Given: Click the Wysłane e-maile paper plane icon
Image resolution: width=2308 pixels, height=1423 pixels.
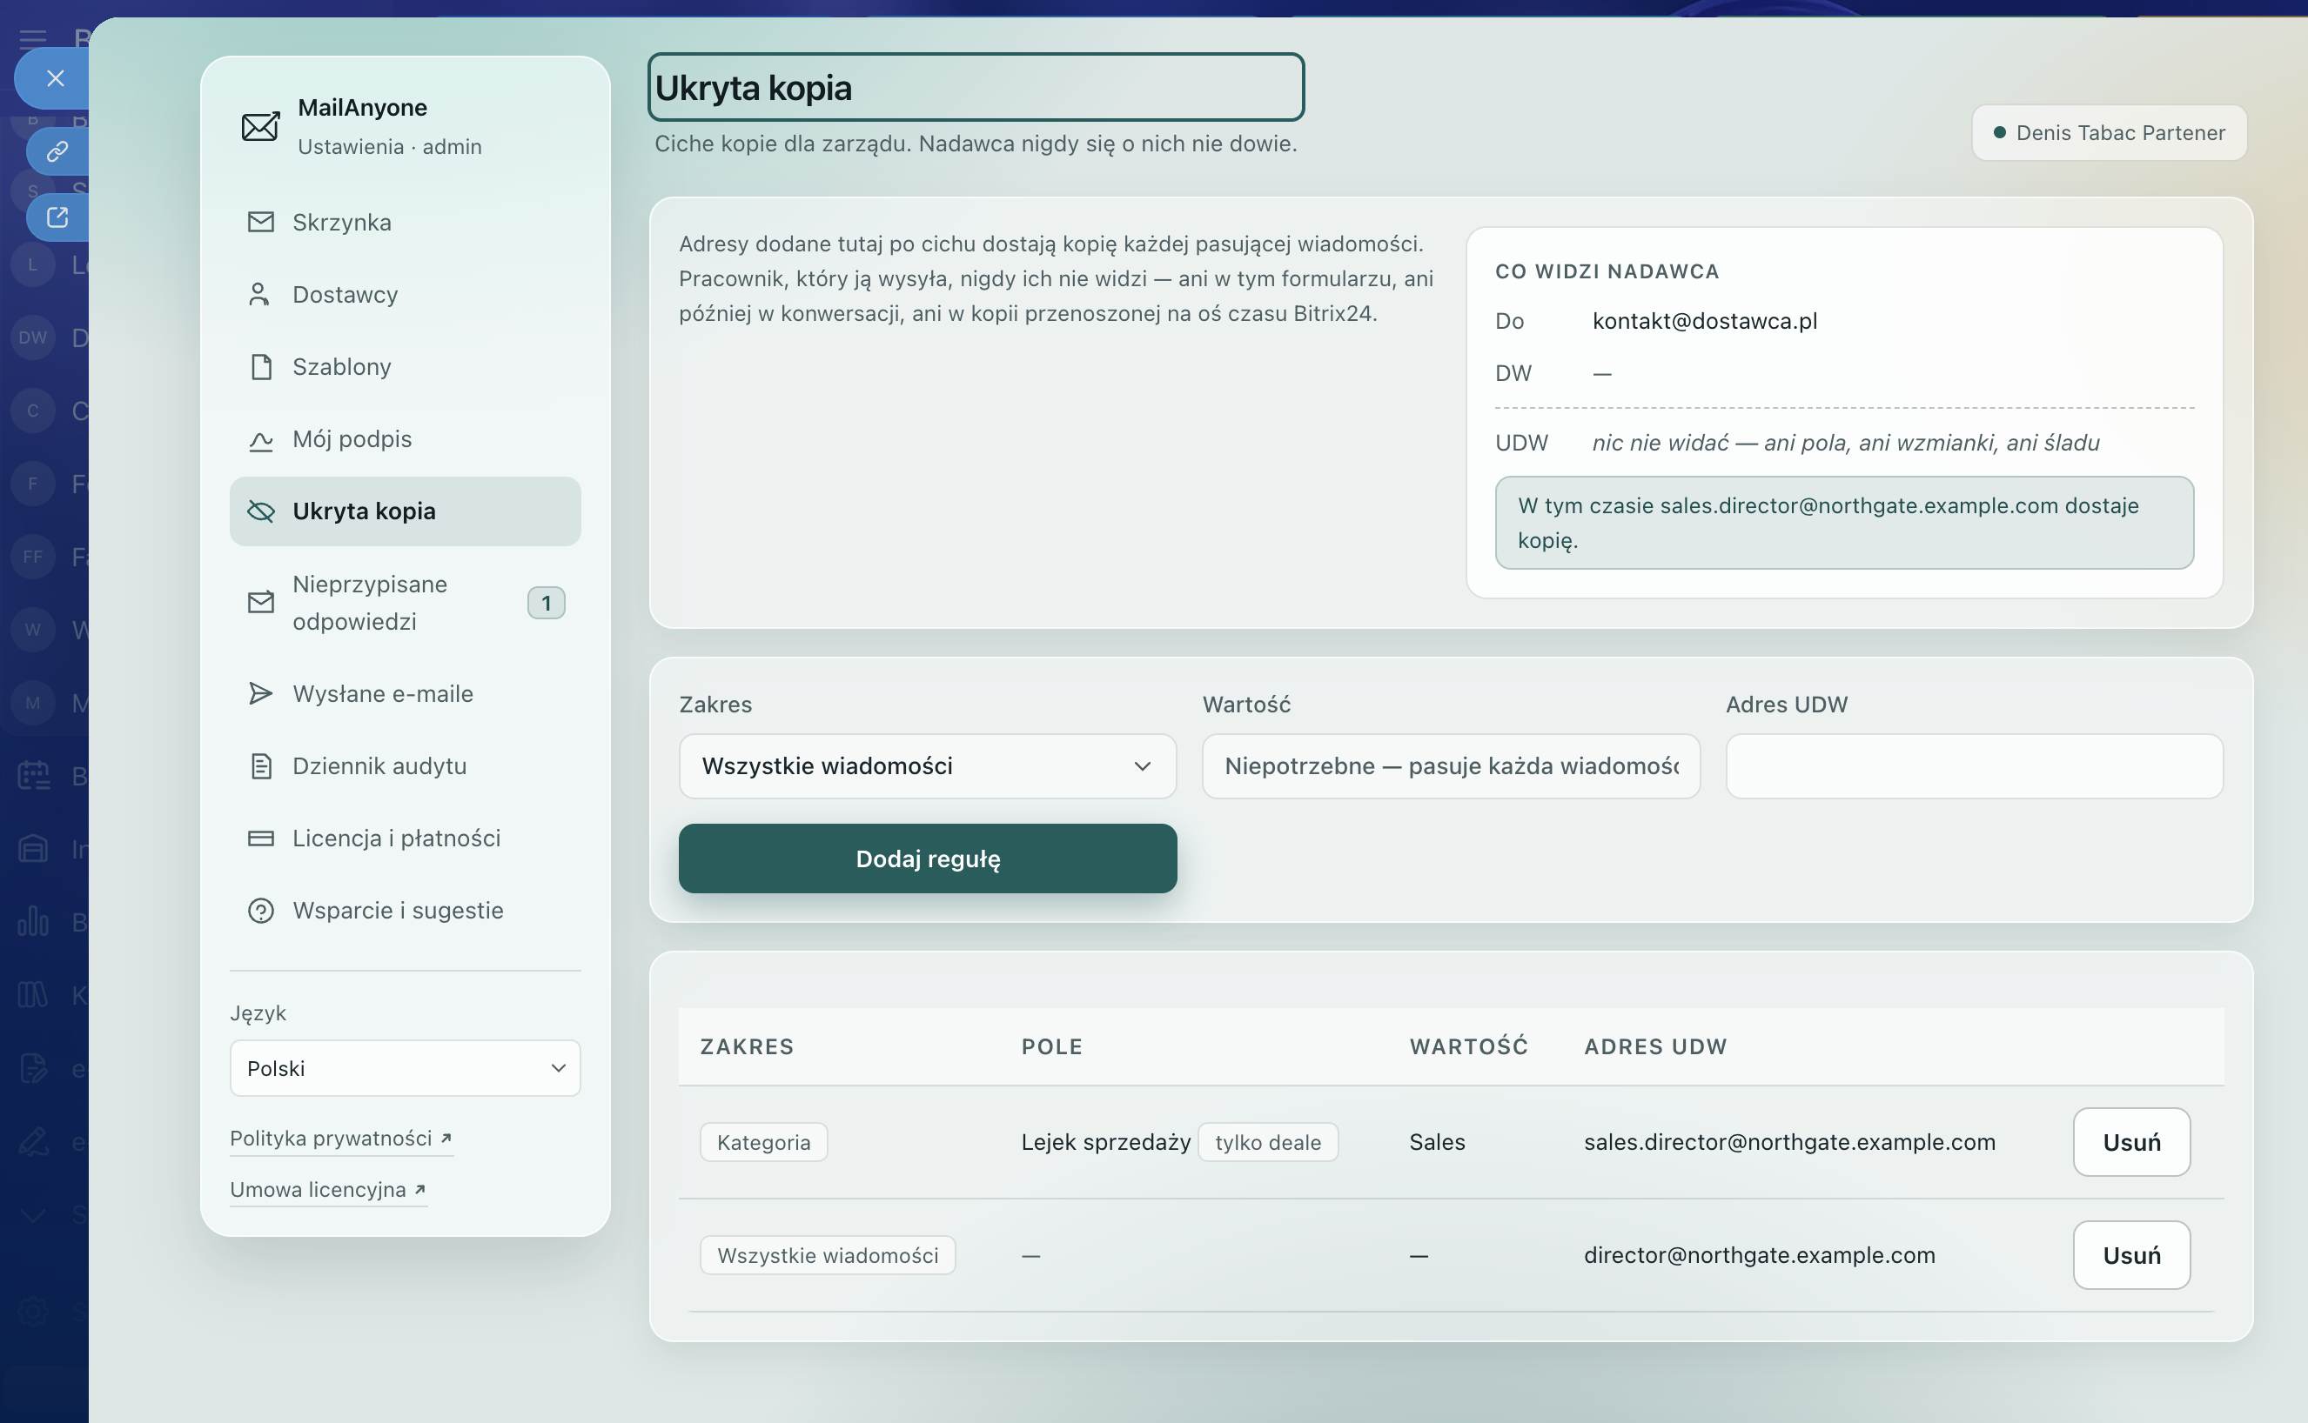Looking at the screenshot, I should (261, 693).
